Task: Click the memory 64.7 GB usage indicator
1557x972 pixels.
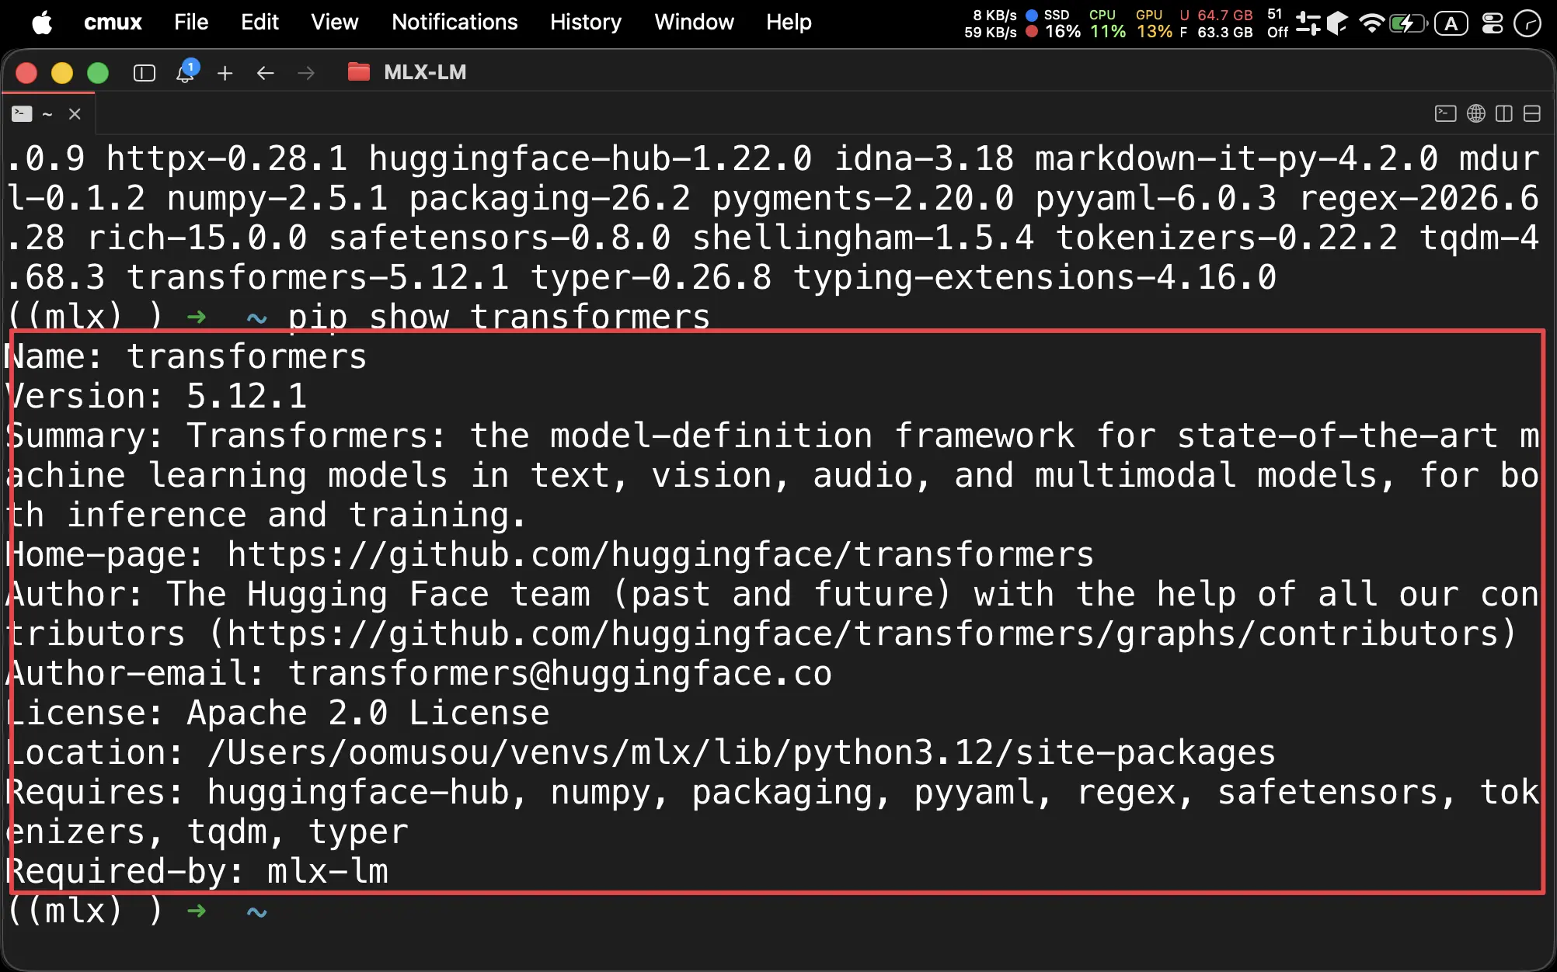Action: pos(1216,23)
